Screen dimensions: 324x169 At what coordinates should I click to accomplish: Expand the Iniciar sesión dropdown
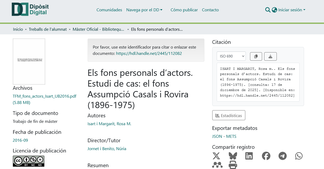tap(291, 10)
